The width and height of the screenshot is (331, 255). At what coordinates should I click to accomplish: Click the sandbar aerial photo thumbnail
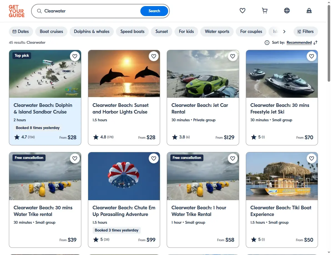coord(45,74)
